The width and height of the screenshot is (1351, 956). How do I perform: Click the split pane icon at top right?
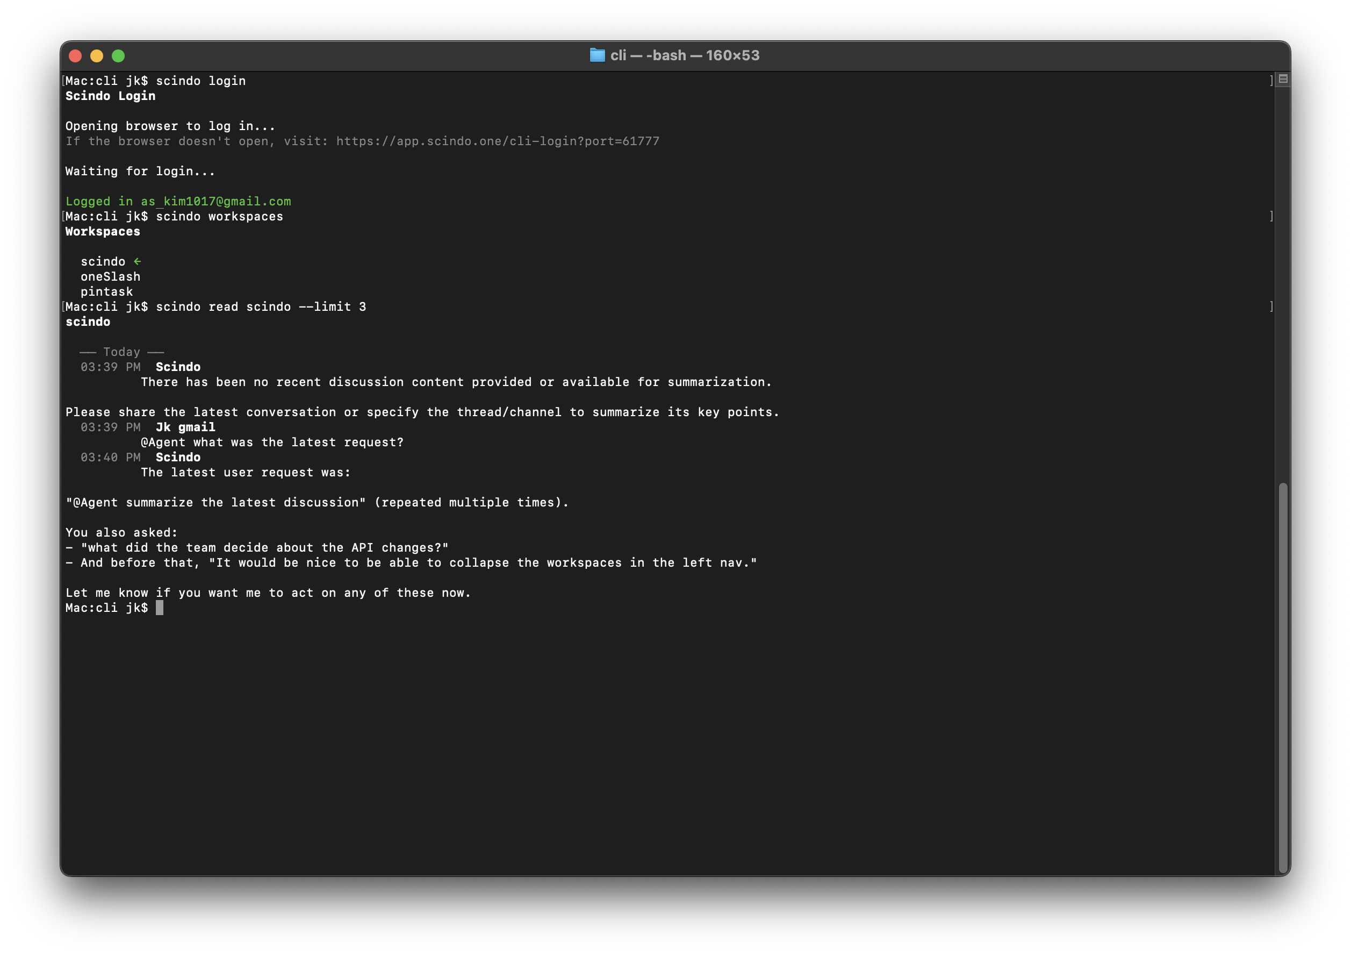click(1283, 79)
